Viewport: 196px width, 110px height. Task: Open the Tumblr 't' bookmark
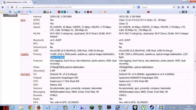point(183,12)
